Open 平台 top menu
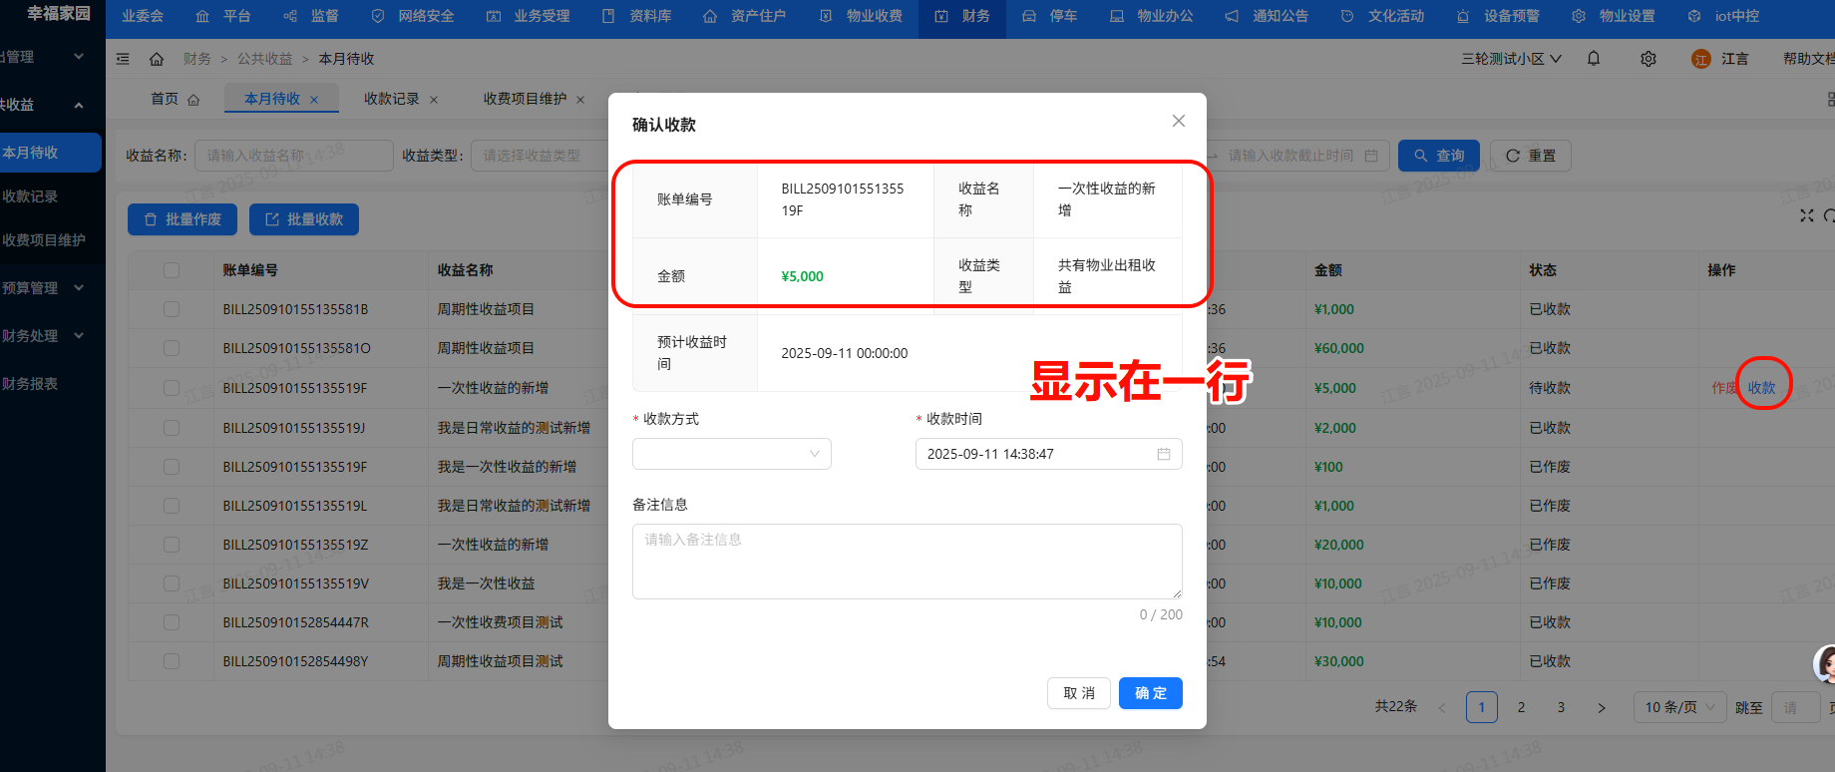This screenshot has width=1835, height=772. 223,16
